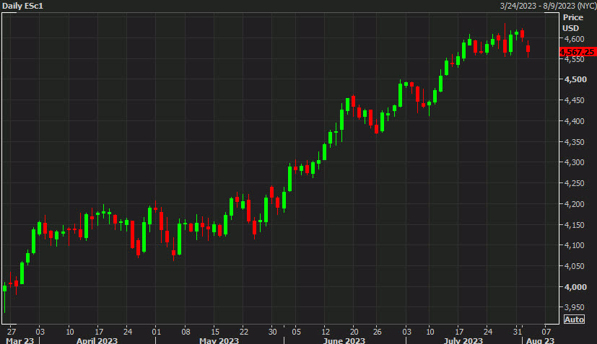Click the 4,350 price axis label
This screenshot has height=344, width=597.
(574, 142)
